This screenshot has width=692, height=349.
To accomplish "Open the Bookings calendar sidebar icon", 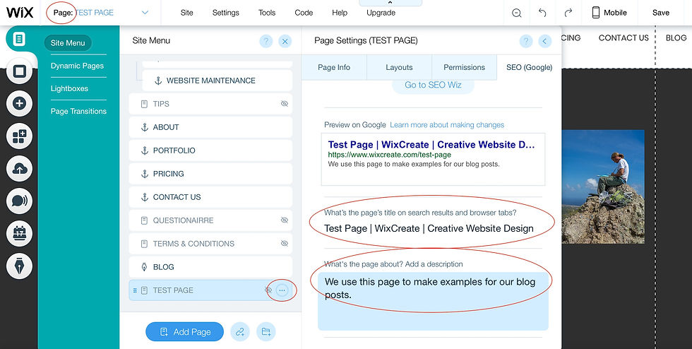I will coord(20,234).
